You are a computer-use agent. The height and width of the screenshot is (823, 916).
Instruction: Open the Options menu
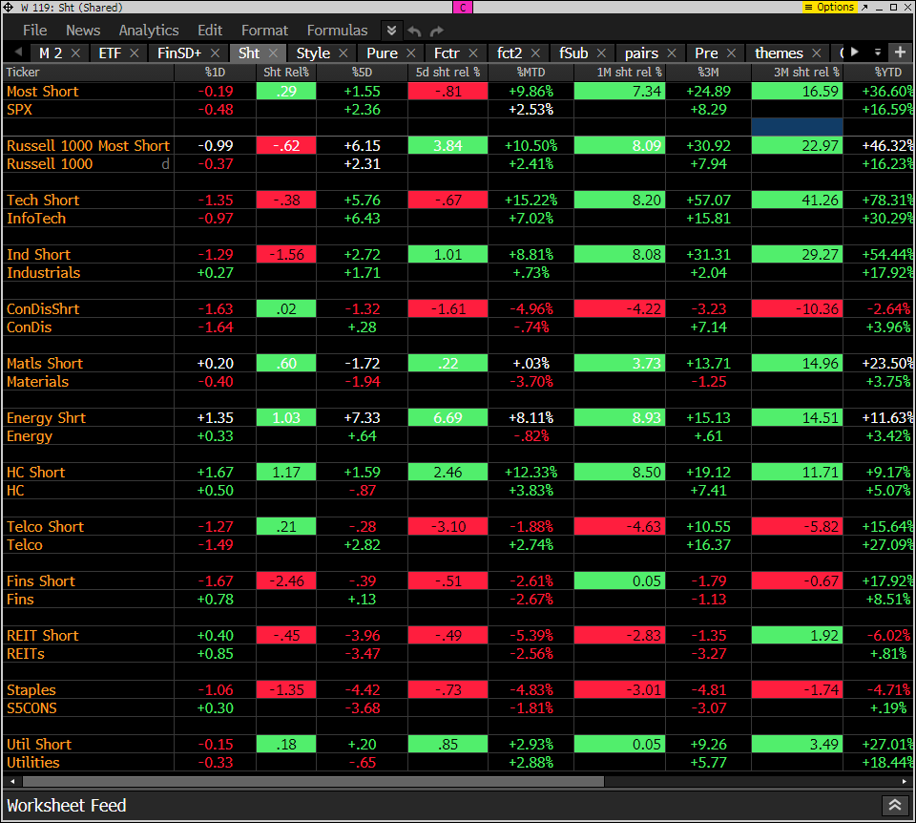tap(829, 7)
